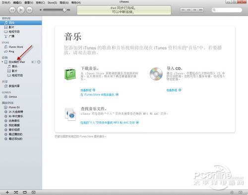The height and width of the screenshot is (195, 248).
Task: Click the next track fast-forward button
Action: pyautogui.click(x=29, y=10)
